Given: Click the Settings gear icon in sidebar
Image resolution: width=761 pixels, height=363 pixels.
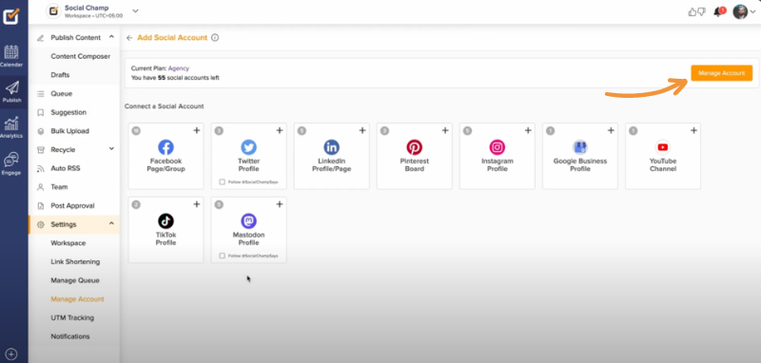Looking at the screenshot, I should (x=41, y=224).
